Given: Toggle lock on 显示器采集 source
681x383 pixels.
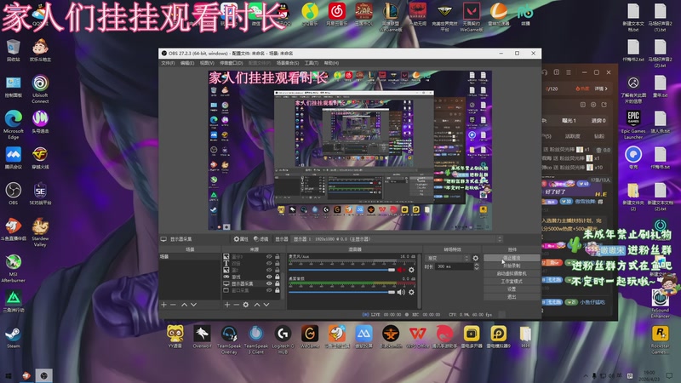Looking at the screenshot, I should [x=278, y=283].
